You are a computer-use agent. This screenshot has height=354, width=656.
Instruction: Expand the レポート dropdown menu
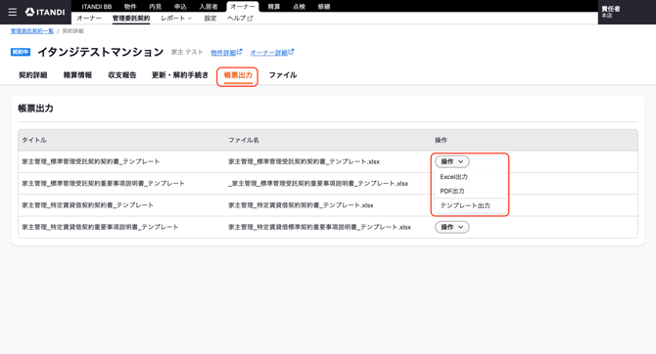click(176, 18)
